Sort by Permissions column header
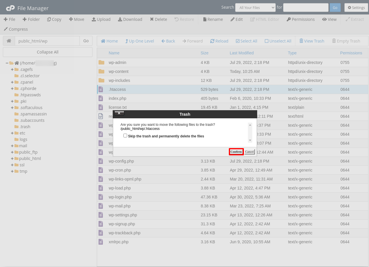369x267 pixels. pyautogui.click(x=351, y=53)
